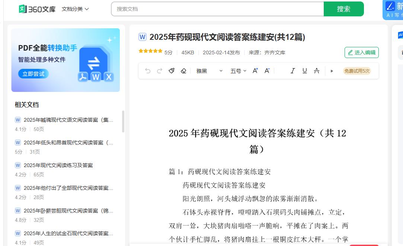Click the 免费试用5次 trial badge

(x=357, y=71)
